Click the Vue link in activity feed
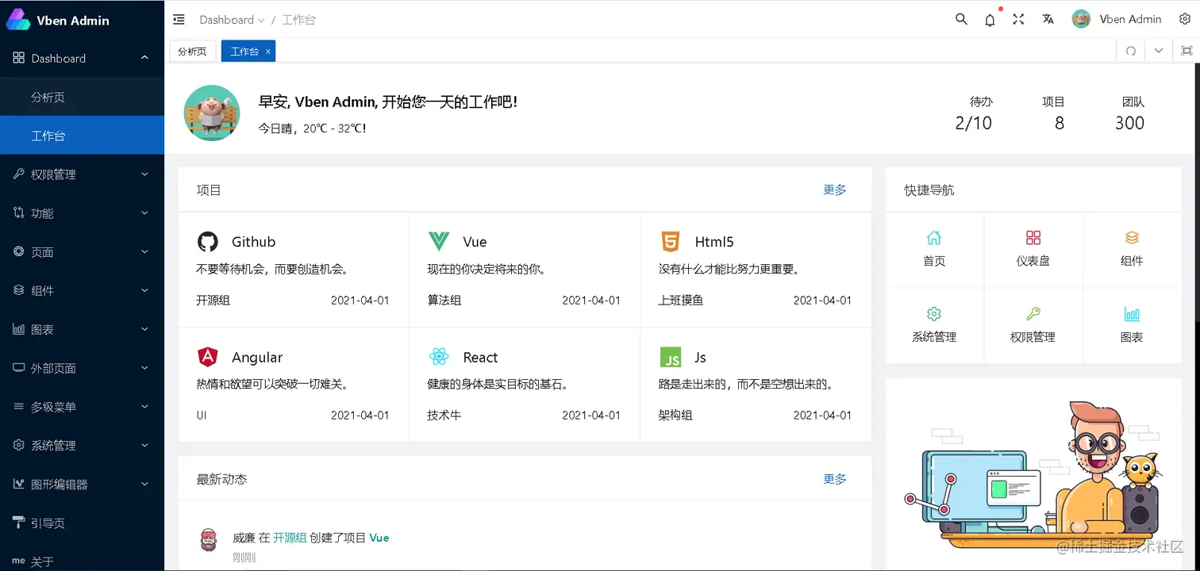 tap(379, 537)
